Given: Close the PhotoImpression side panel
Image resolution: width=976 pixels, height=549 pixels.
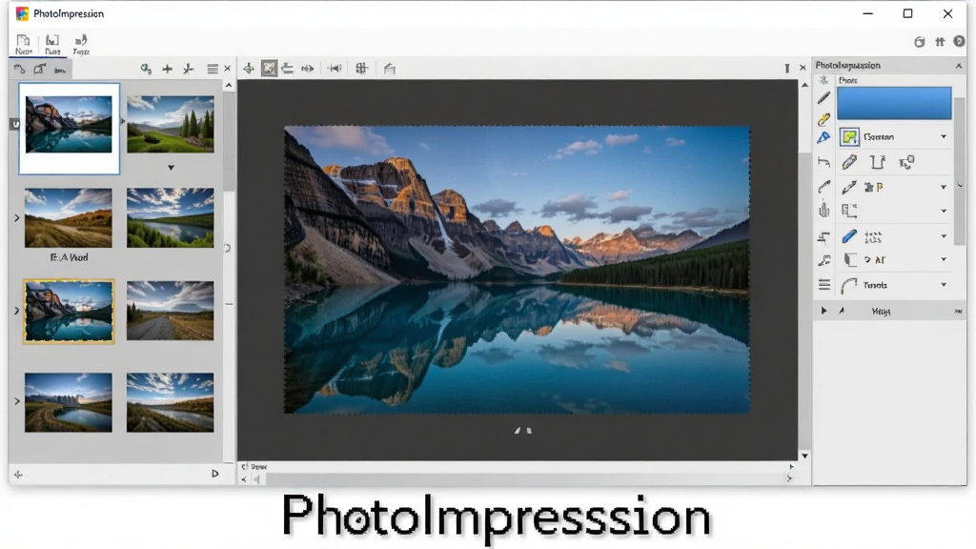Looking at the screenshot, I should pyautogui.click(x=959, y=66).
